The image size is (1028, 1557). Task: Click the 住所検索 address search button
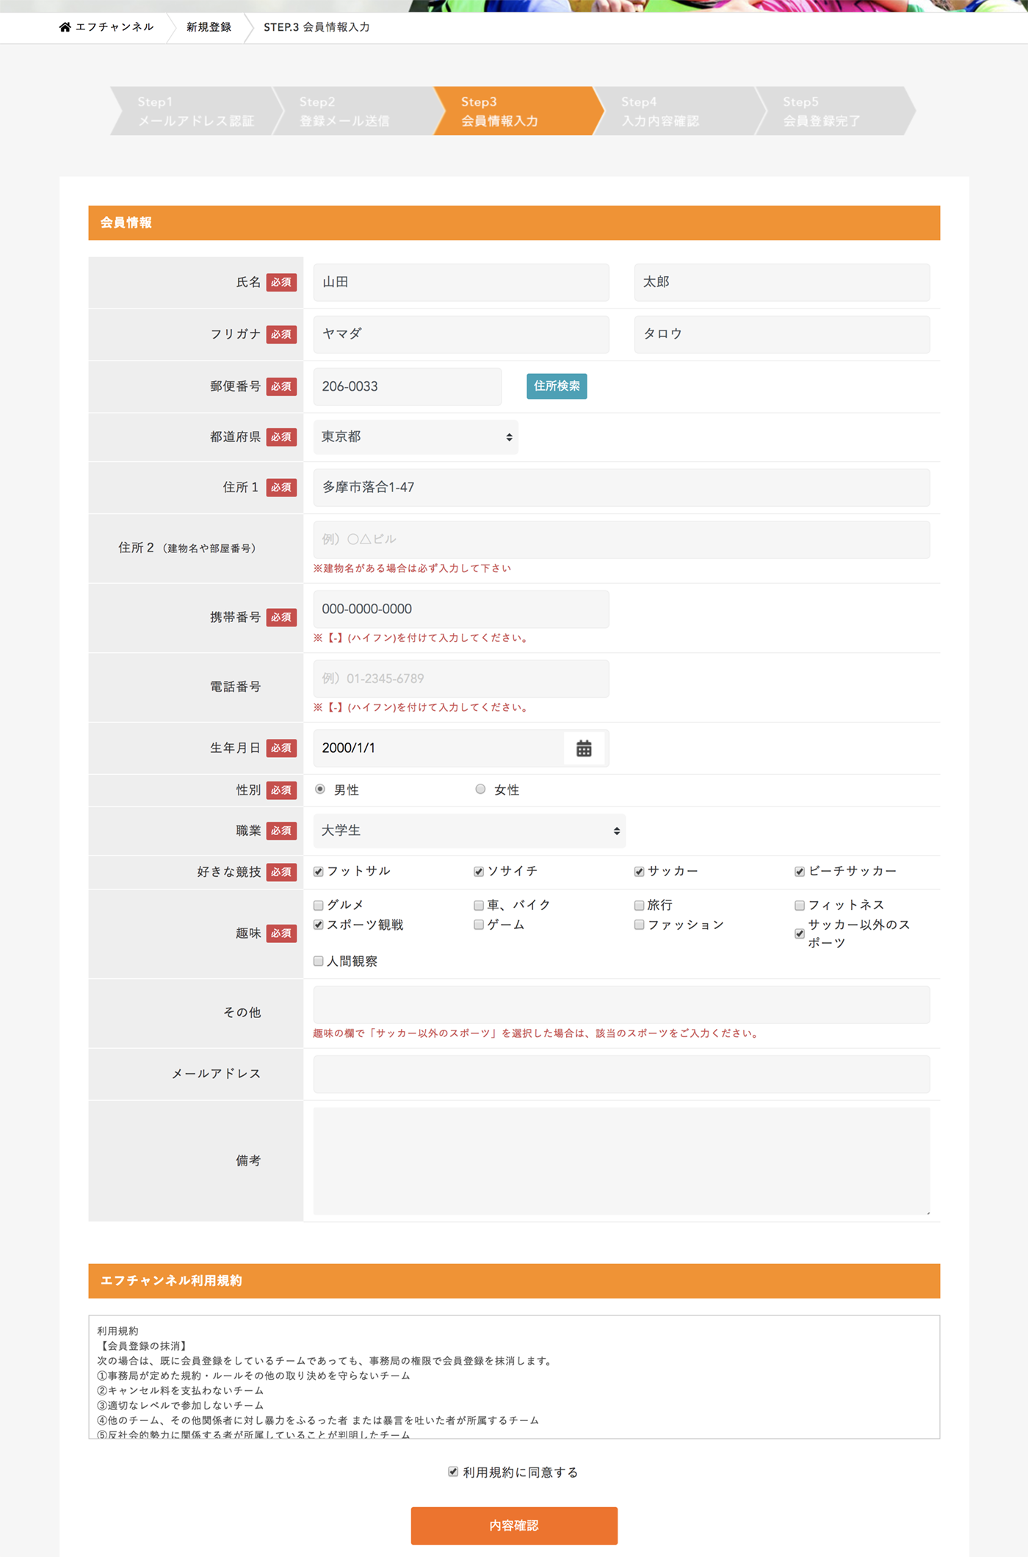click(x=556, y=386)
